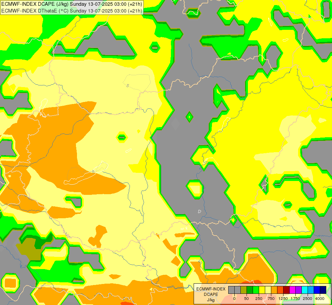The height and width of the screenshot is (305, 332).
Task: Click the J/kg unit label in legend
Action: click(x=211, y=300)
